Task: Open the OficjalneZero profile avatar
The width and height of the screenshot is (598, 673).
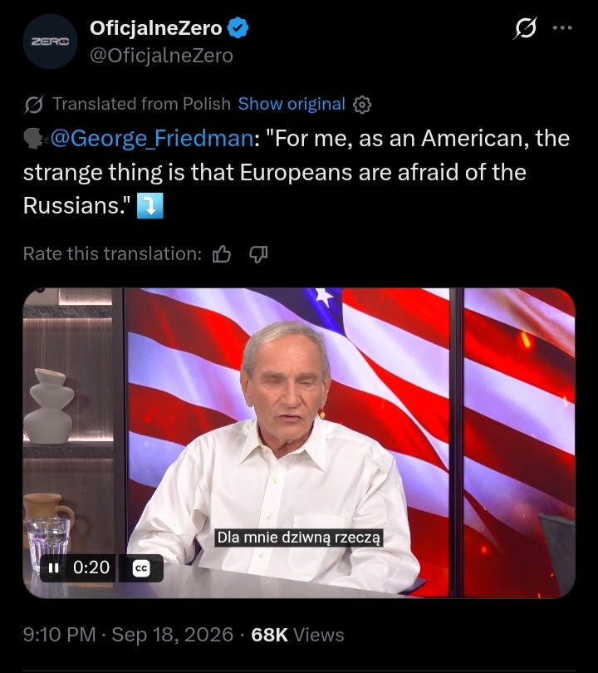Action: pyautogui.click(x=50, y=42)
